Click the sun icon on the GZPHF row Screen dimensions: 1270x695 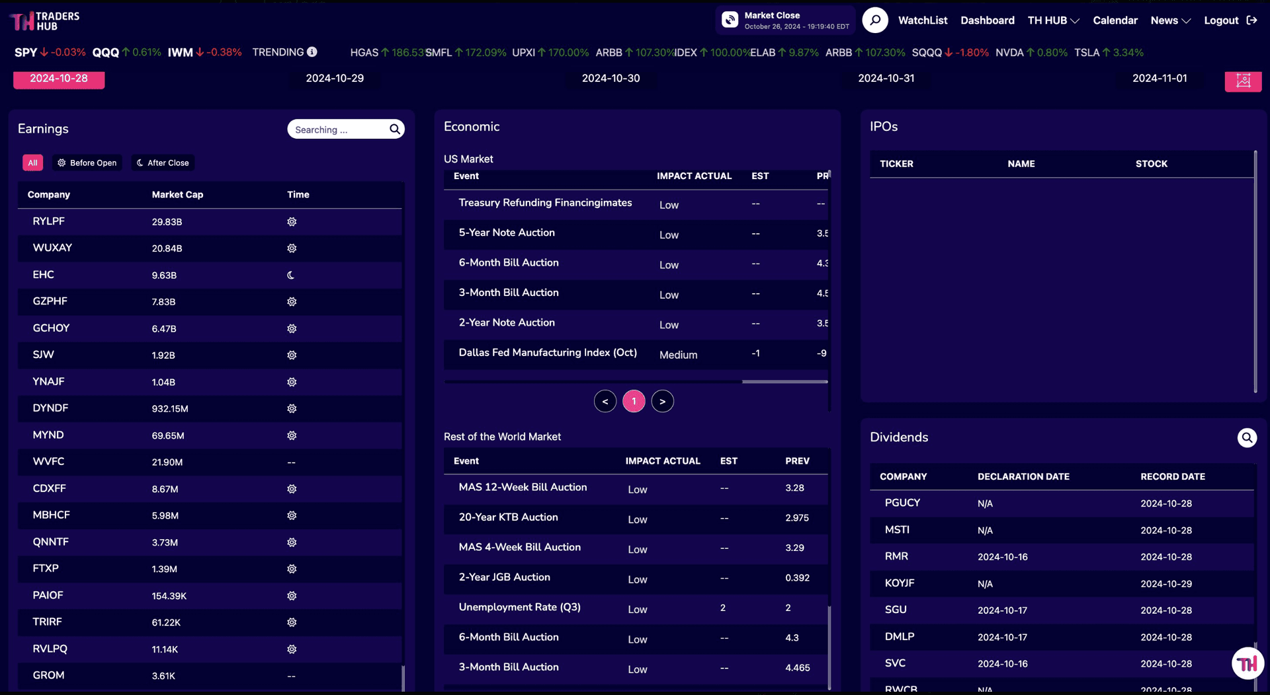(292, 302)
